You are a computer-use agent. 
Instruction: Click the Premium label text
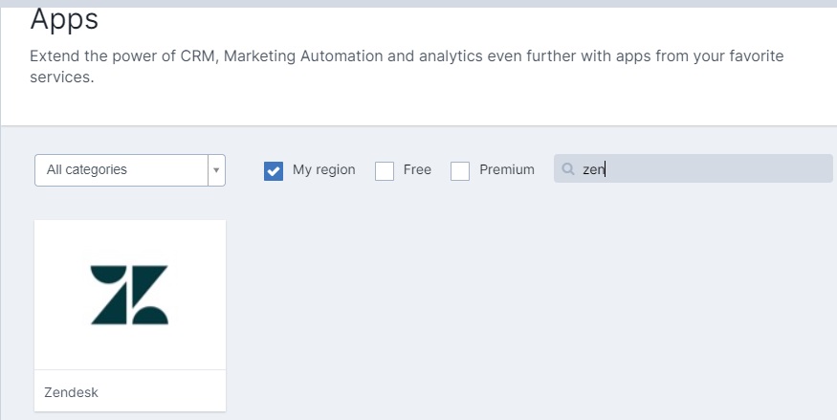pyautogui.click(x=507, y=169)
